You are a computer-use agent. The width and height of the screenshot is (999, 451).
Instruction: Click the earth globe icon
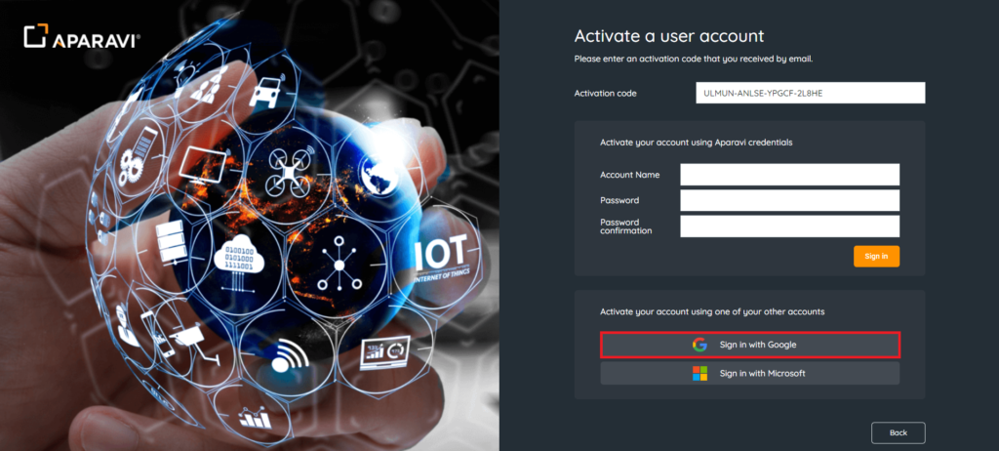(380, 174)
